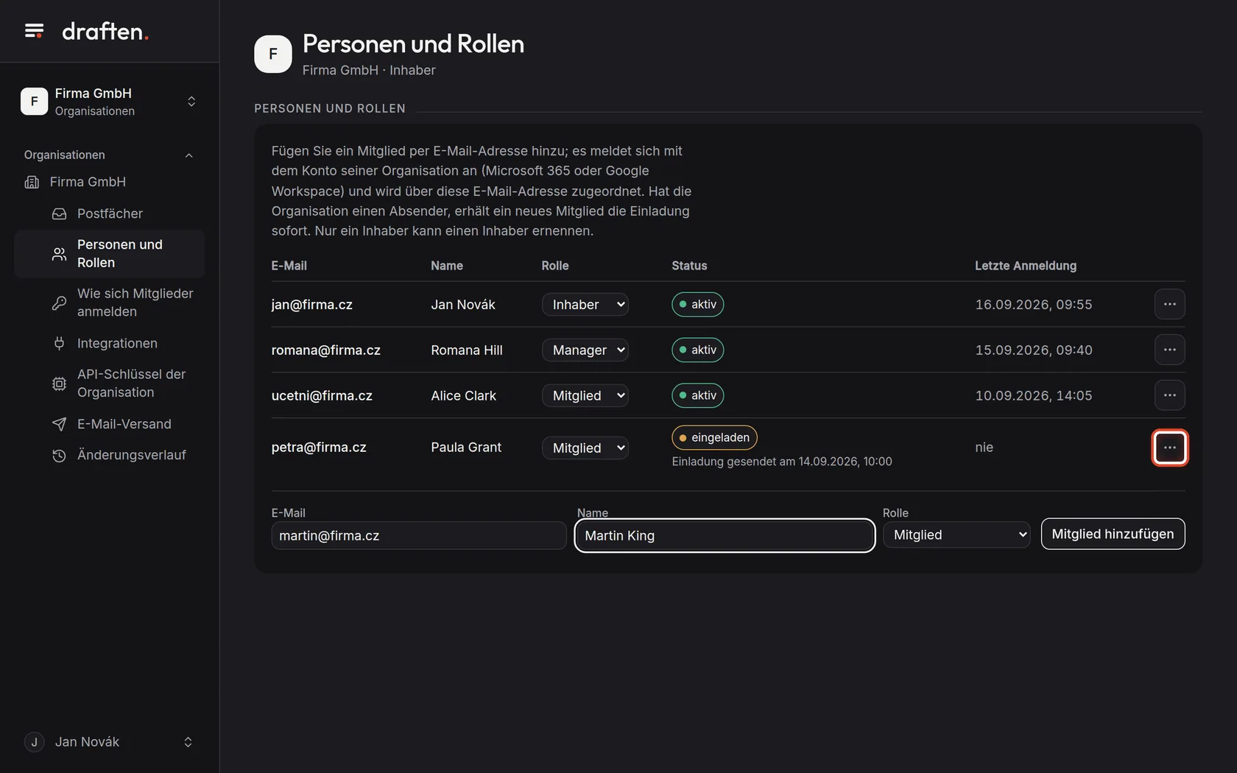This screenshot has height=773, width=1237.
Task: Go to E-Mail-Versand
Action: tap(124, 424)
